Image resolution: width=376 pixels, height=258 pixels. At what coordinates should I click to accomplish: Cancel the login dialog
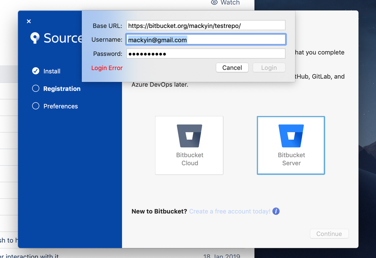click(x=232, y=68)
